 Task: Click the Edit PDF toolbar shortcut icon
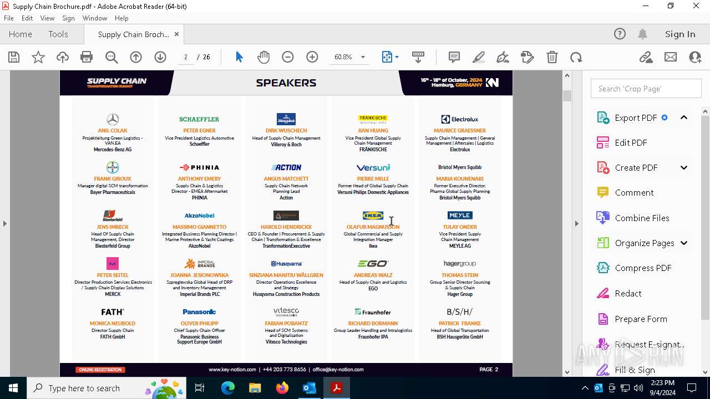(528, 57)
